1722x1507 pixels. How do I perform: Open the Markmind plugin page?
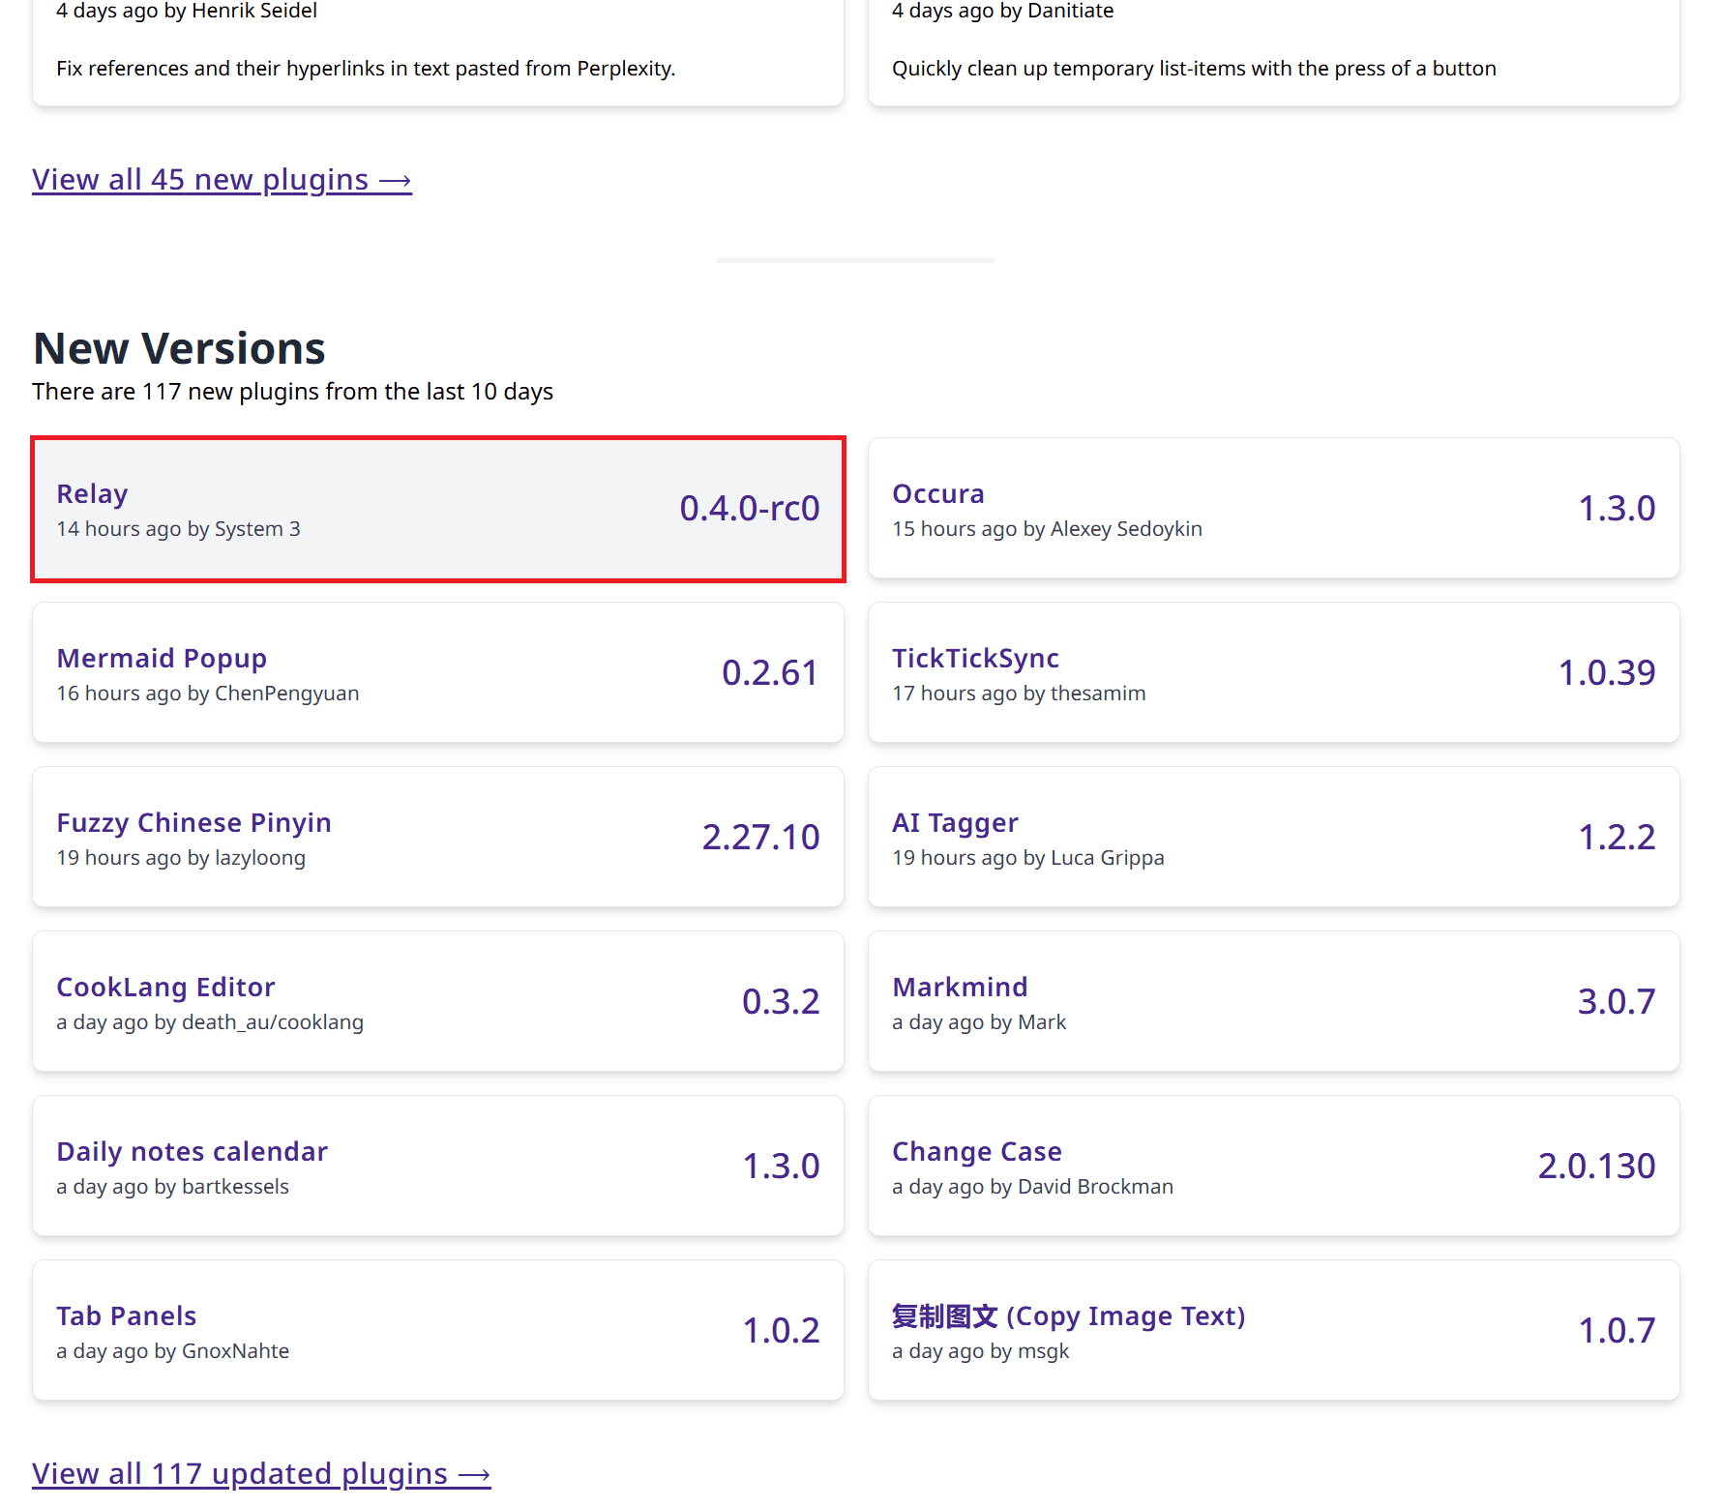coord(960,987)
